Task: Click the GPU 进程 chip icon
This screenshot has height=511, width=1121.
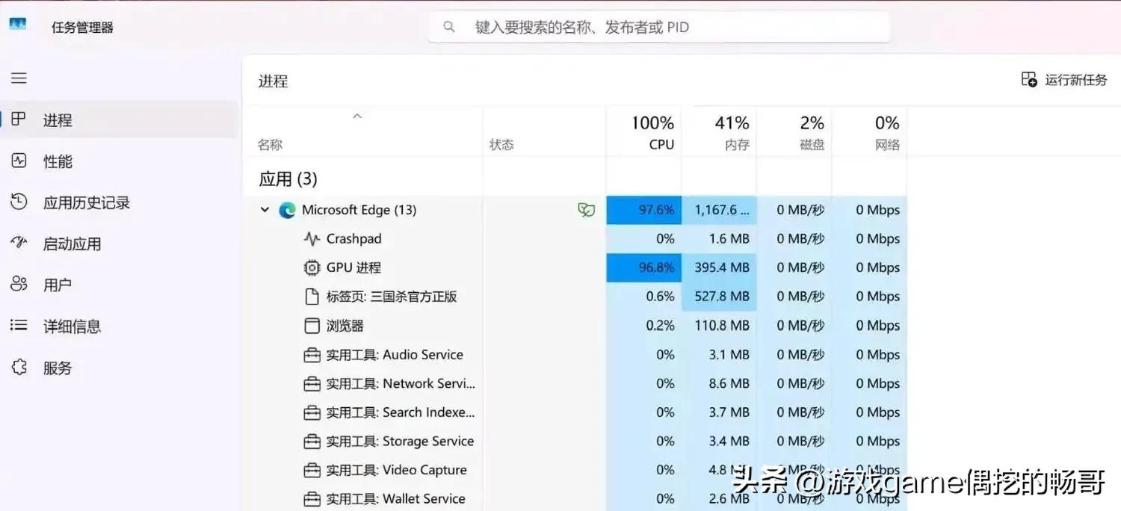Action: coord(312,267)
